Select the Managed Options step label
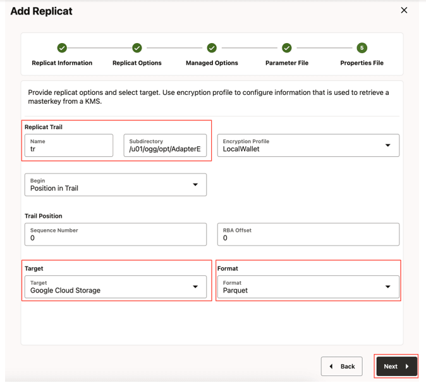Screen dimensions: 426x383 click(212, 63)
